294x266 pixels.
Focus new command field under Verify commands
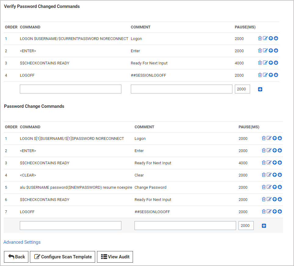(70, 89)
